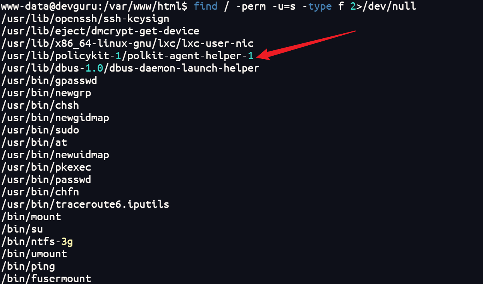Click the traceroute6.iputils path
The width and height of the screenshot is (483, 284).
[85, 204]
